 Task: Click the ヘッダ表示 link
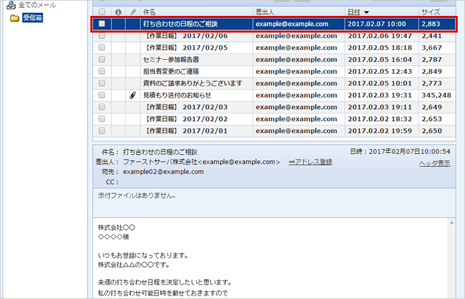point(434,163)
